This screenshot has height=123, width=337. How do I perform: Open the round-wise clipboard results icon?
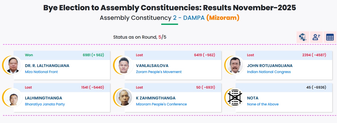[303, 37]
